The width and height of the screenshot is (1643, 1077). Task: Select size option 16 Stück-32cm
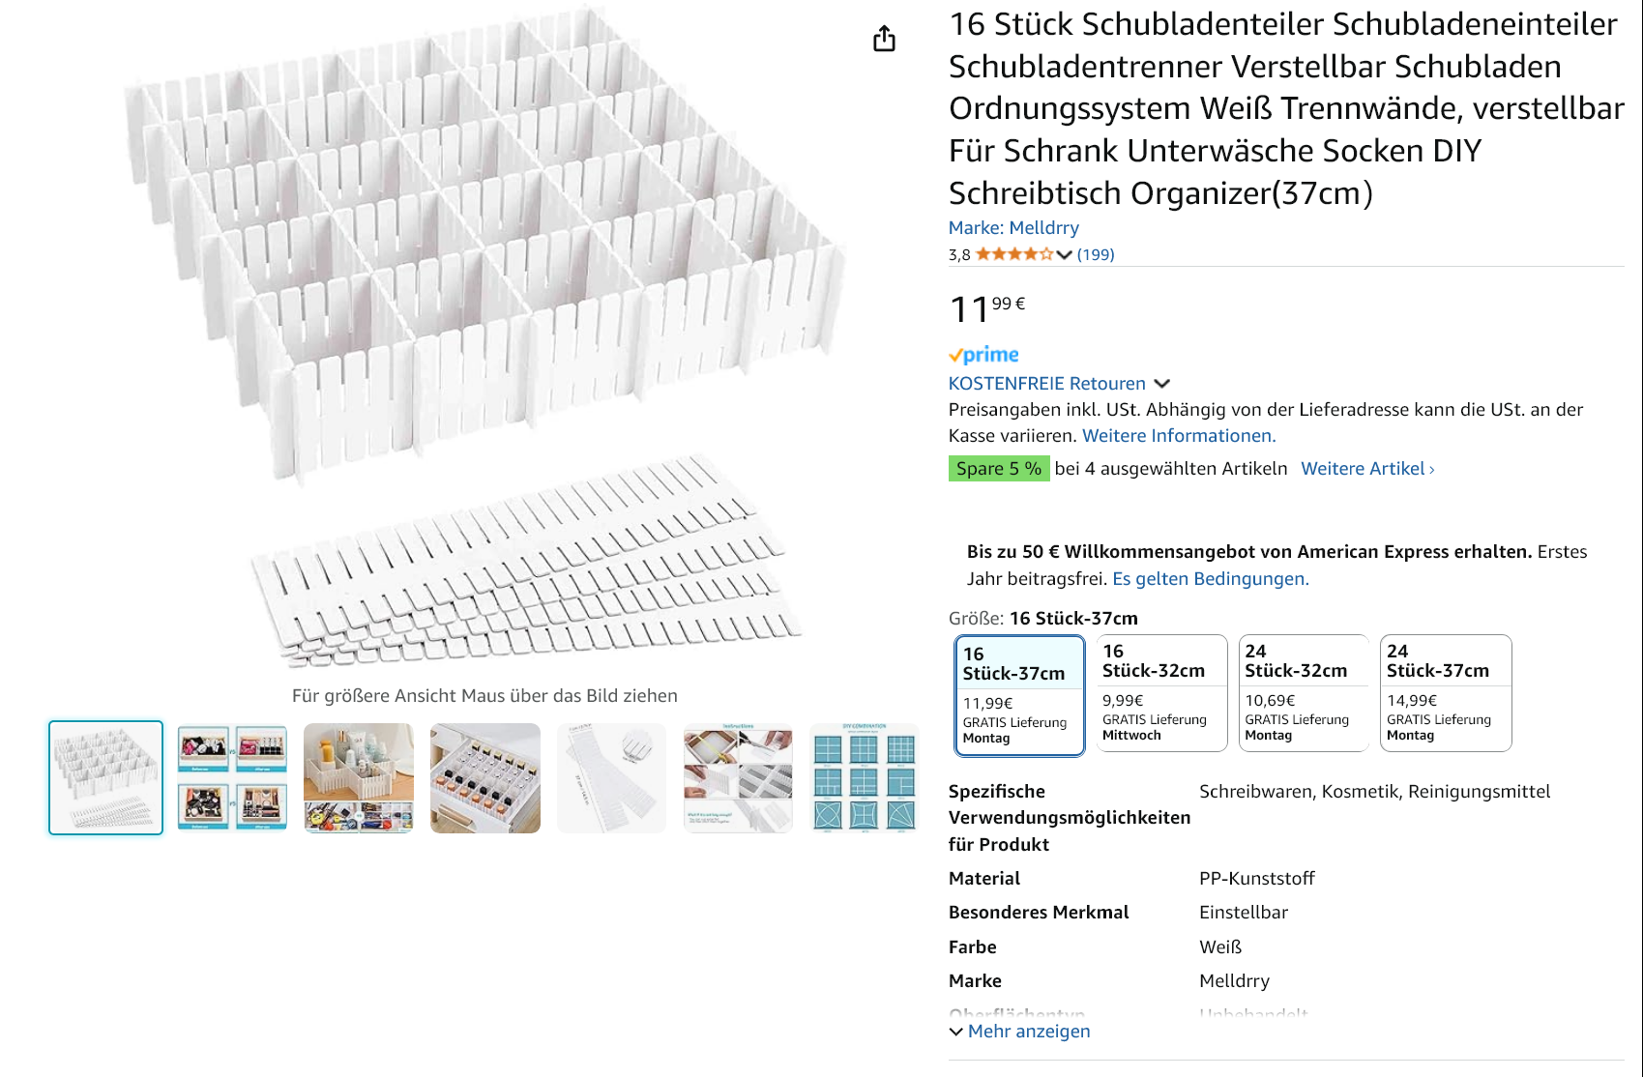tap(1161, 692)
